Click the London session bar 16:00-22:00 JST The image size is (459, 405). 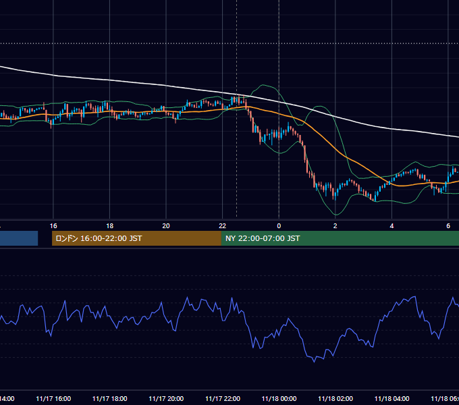point(136,238)
